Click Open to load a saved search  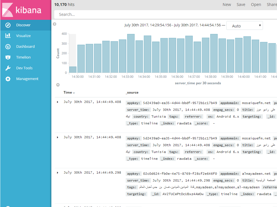pyautogui.click(x=256, y=5)
